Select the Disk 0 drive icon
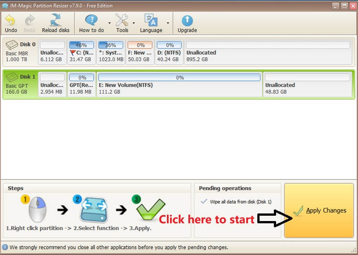358x255 pixels. pyautogui.click(x=12, y=45)
